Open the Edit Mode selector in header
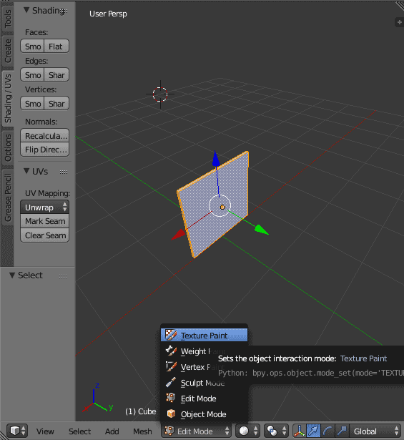Image resolution: width=404 pixels, height=440 pixels. coord(197,431)
